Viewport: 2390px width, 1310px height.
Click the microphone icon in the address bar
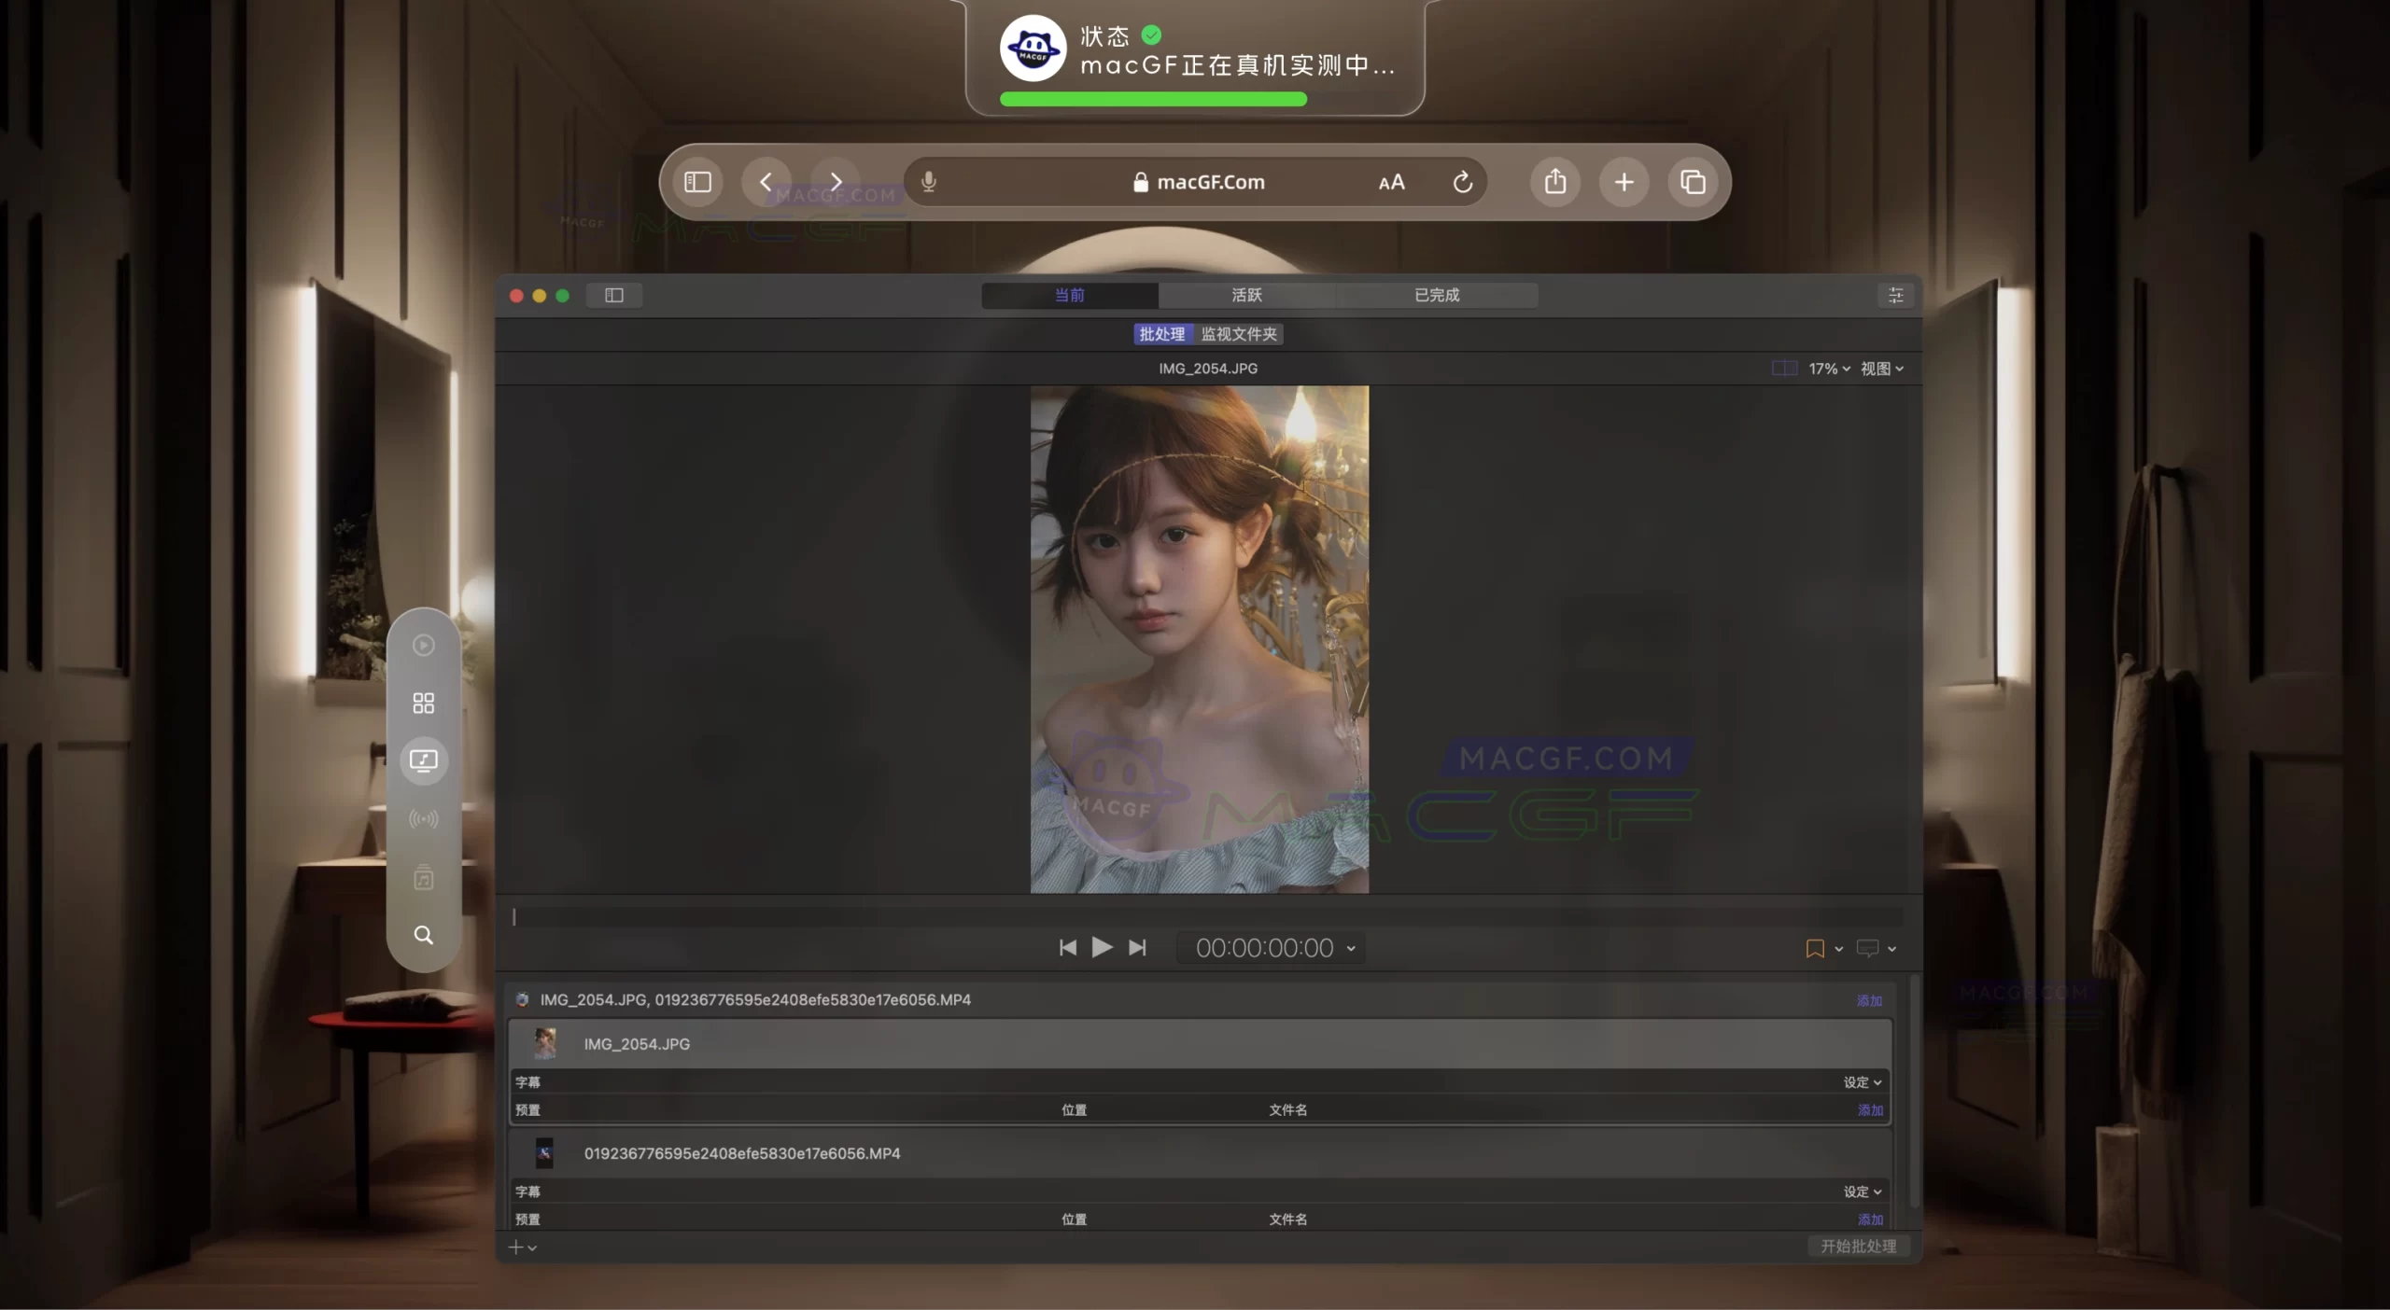coord(929,181)
